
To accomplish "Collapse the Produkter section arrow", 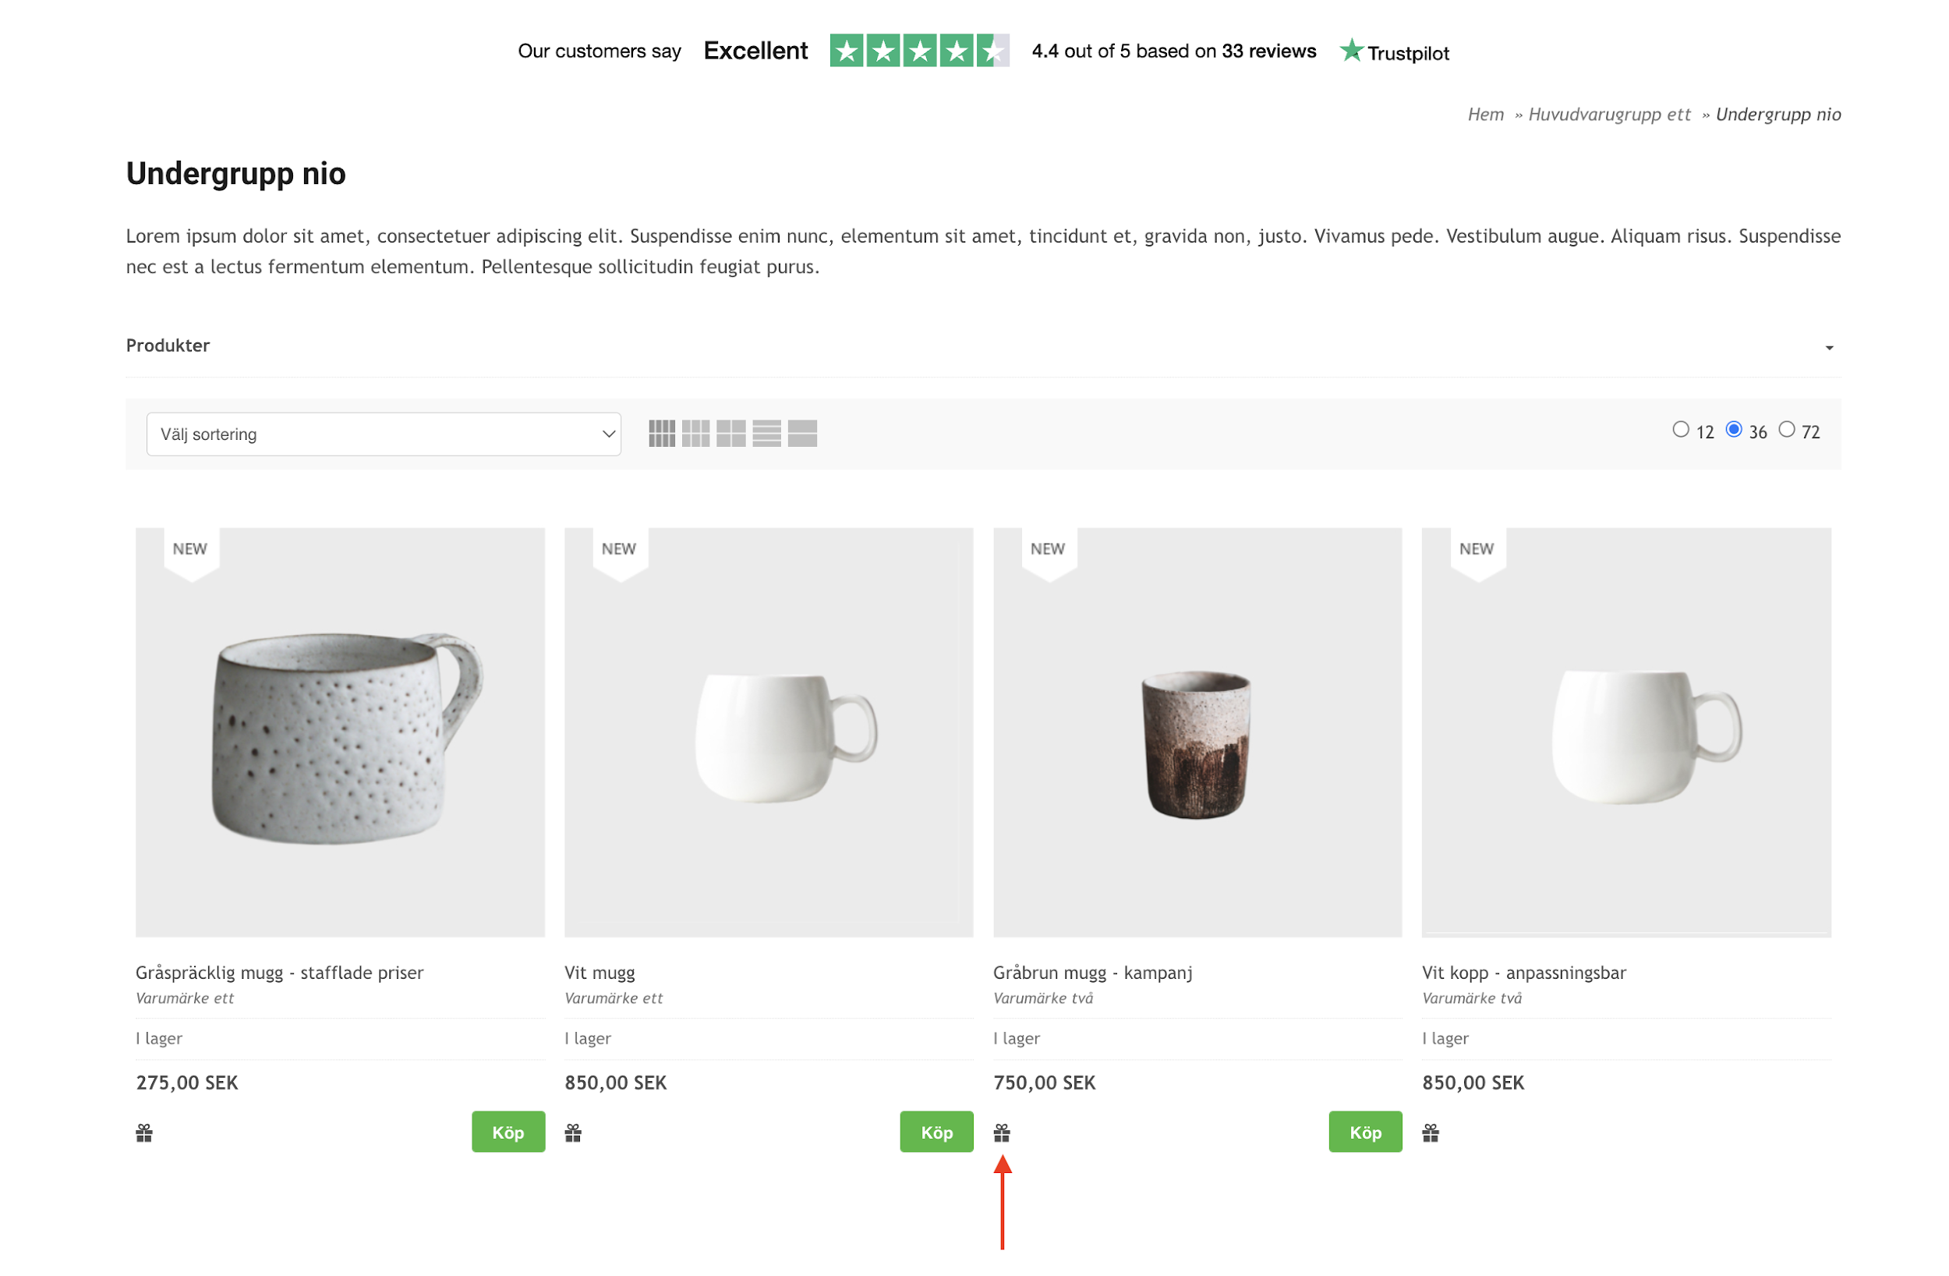I will coord(1830,349).
